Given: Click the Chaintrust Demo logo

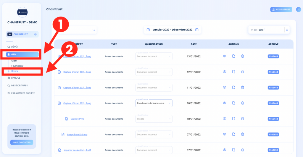Looking at the screenshot, I should pos(22,12).
